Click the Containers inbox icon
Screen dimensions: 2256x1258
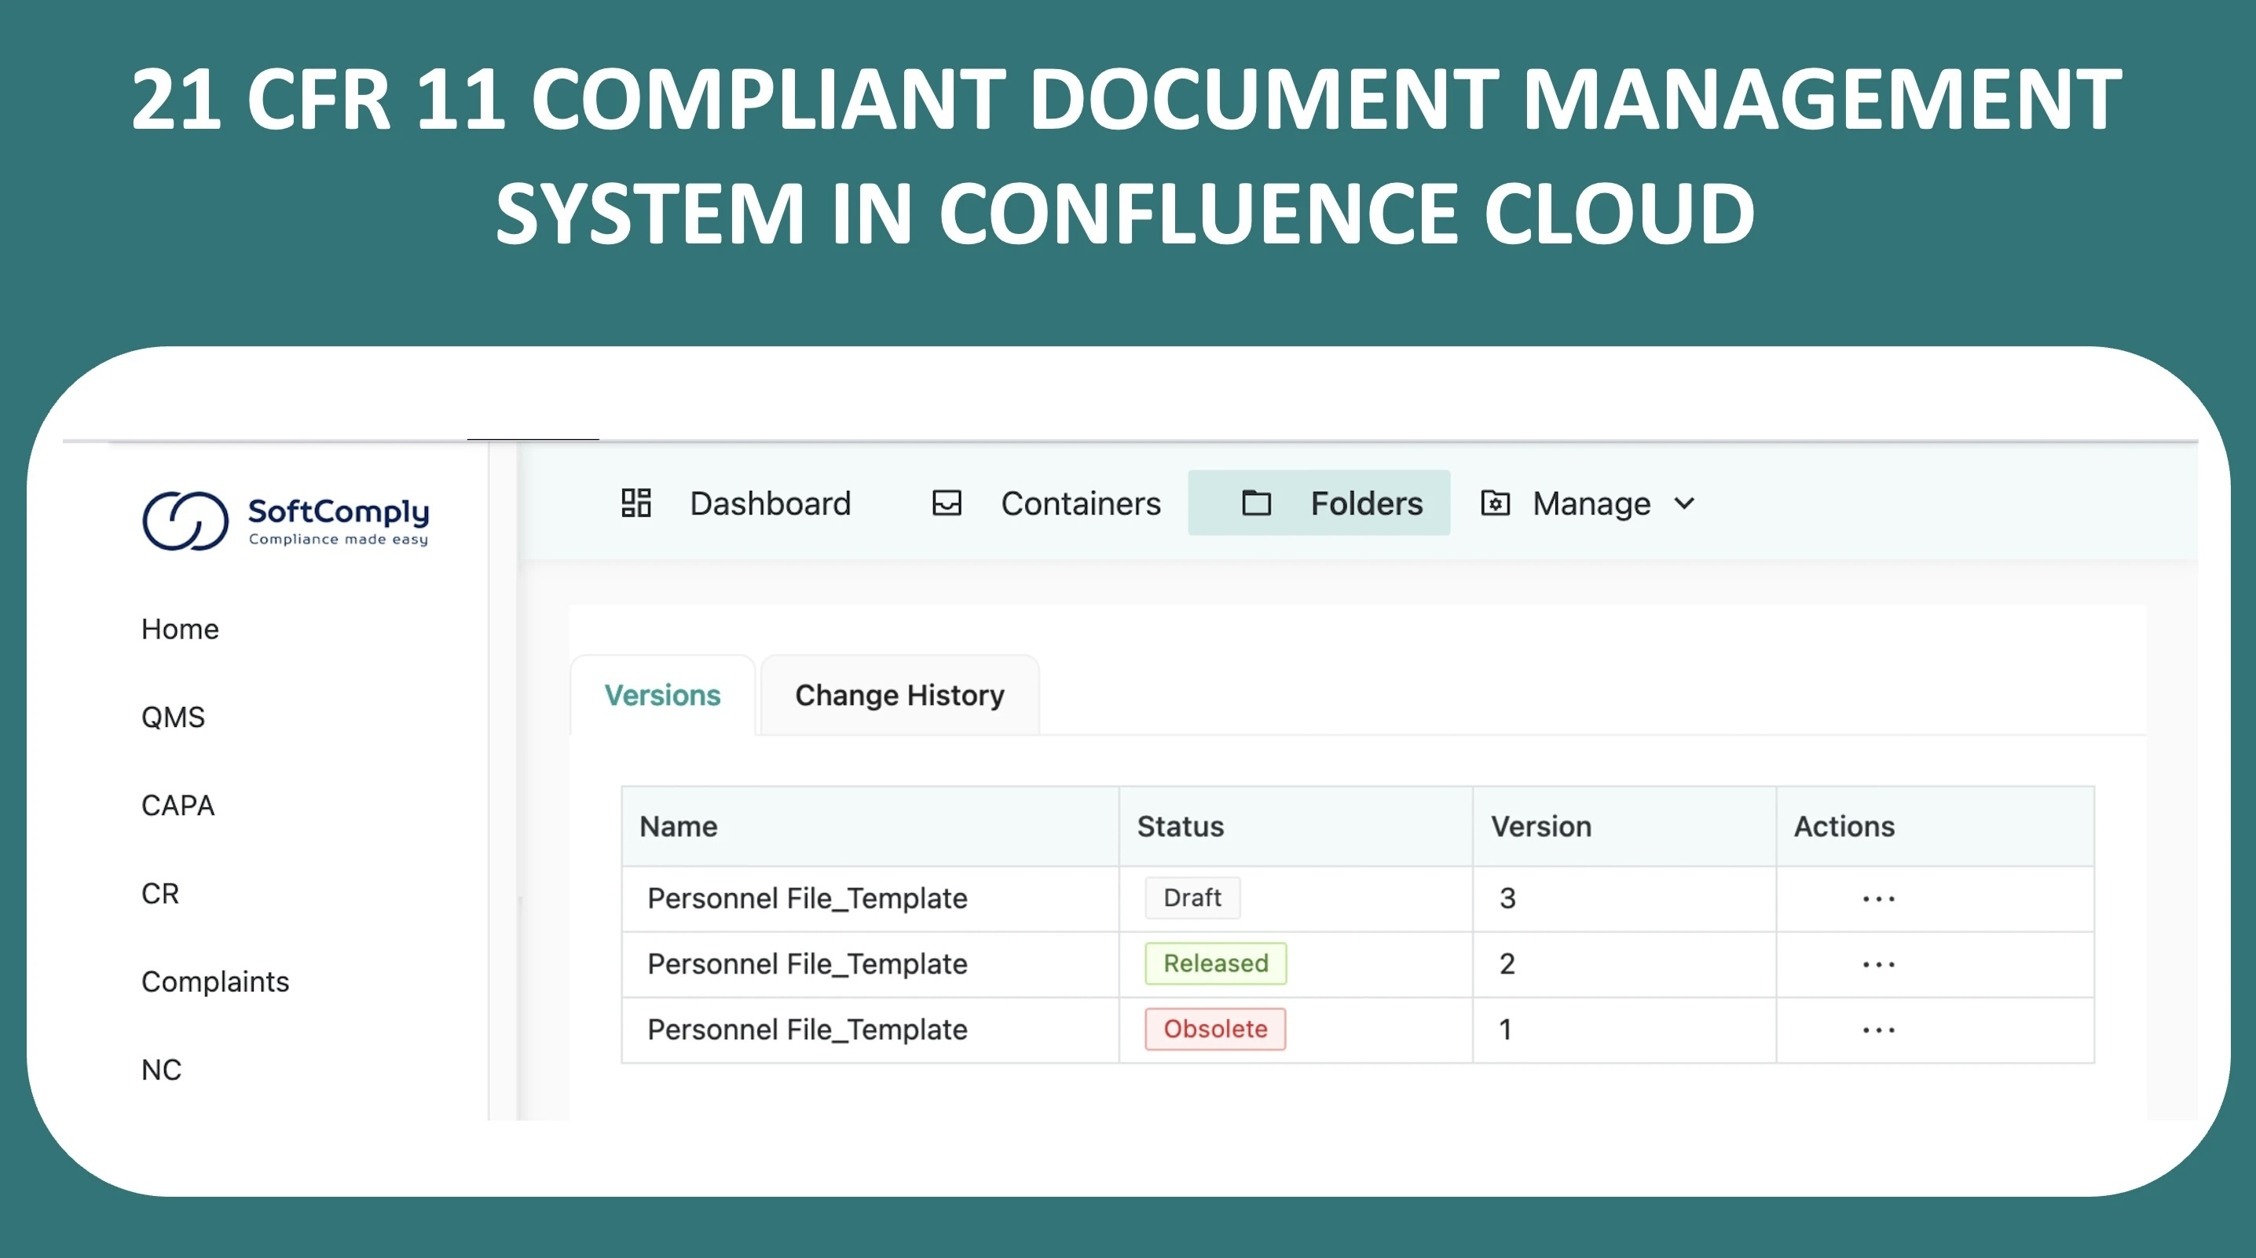coord(947,503)
